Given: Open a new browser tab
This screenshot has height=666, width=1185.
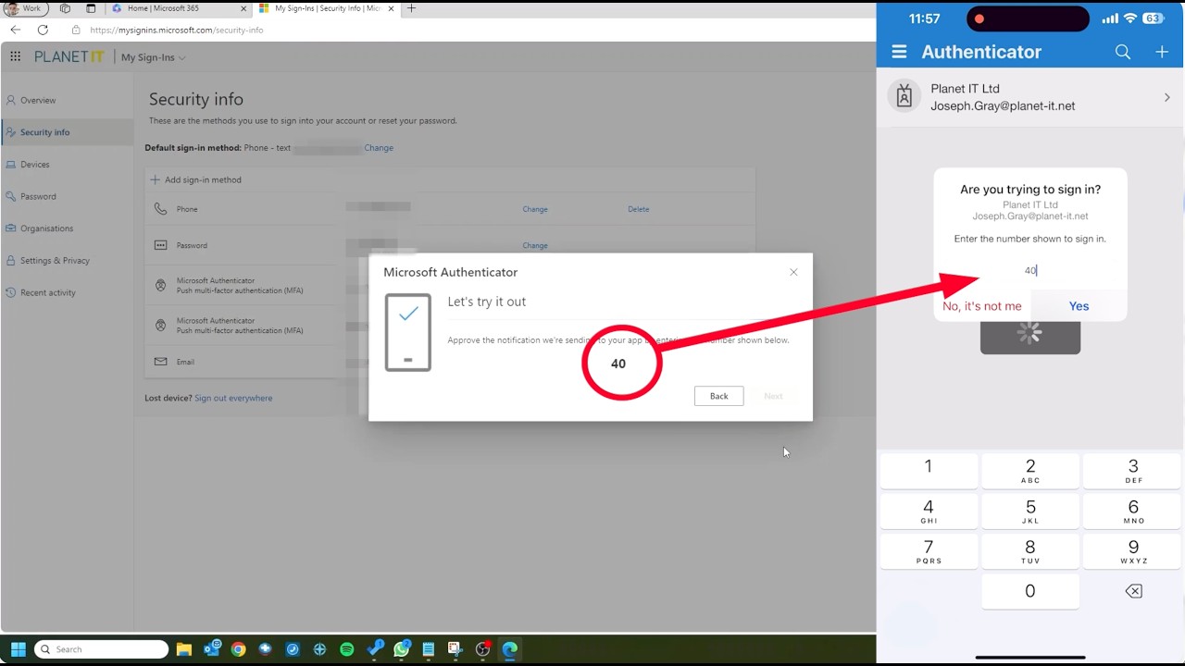Looking at the screenshot, I should [411, 8].
